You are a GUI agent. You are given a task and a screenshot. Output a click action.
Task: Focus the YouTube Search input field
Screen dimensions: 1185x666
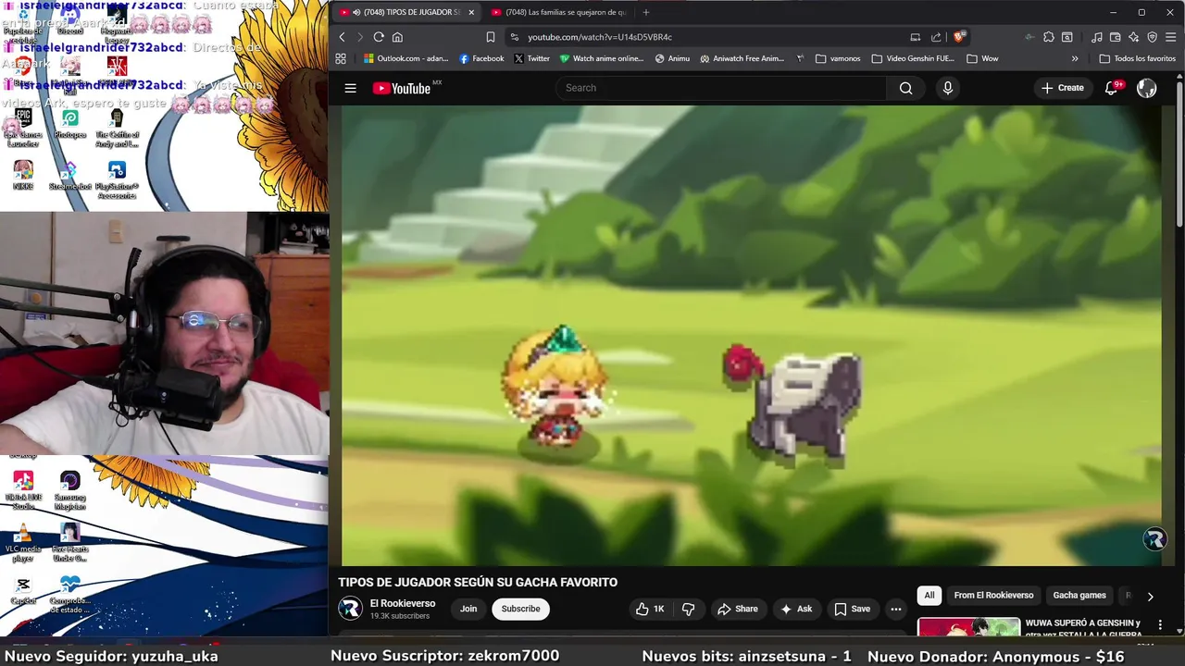722,88
